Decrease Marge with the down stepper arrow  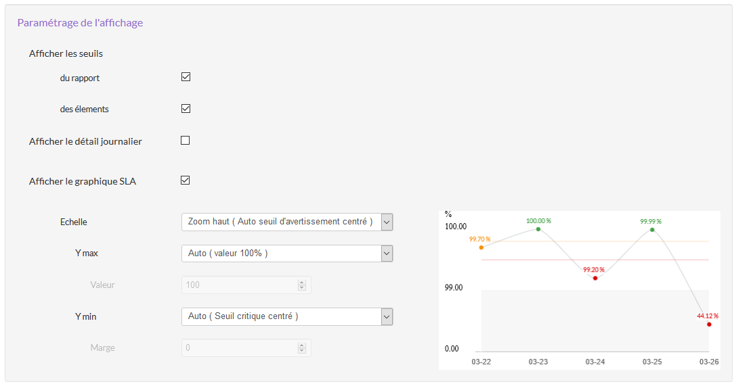[x=302, y=352]
